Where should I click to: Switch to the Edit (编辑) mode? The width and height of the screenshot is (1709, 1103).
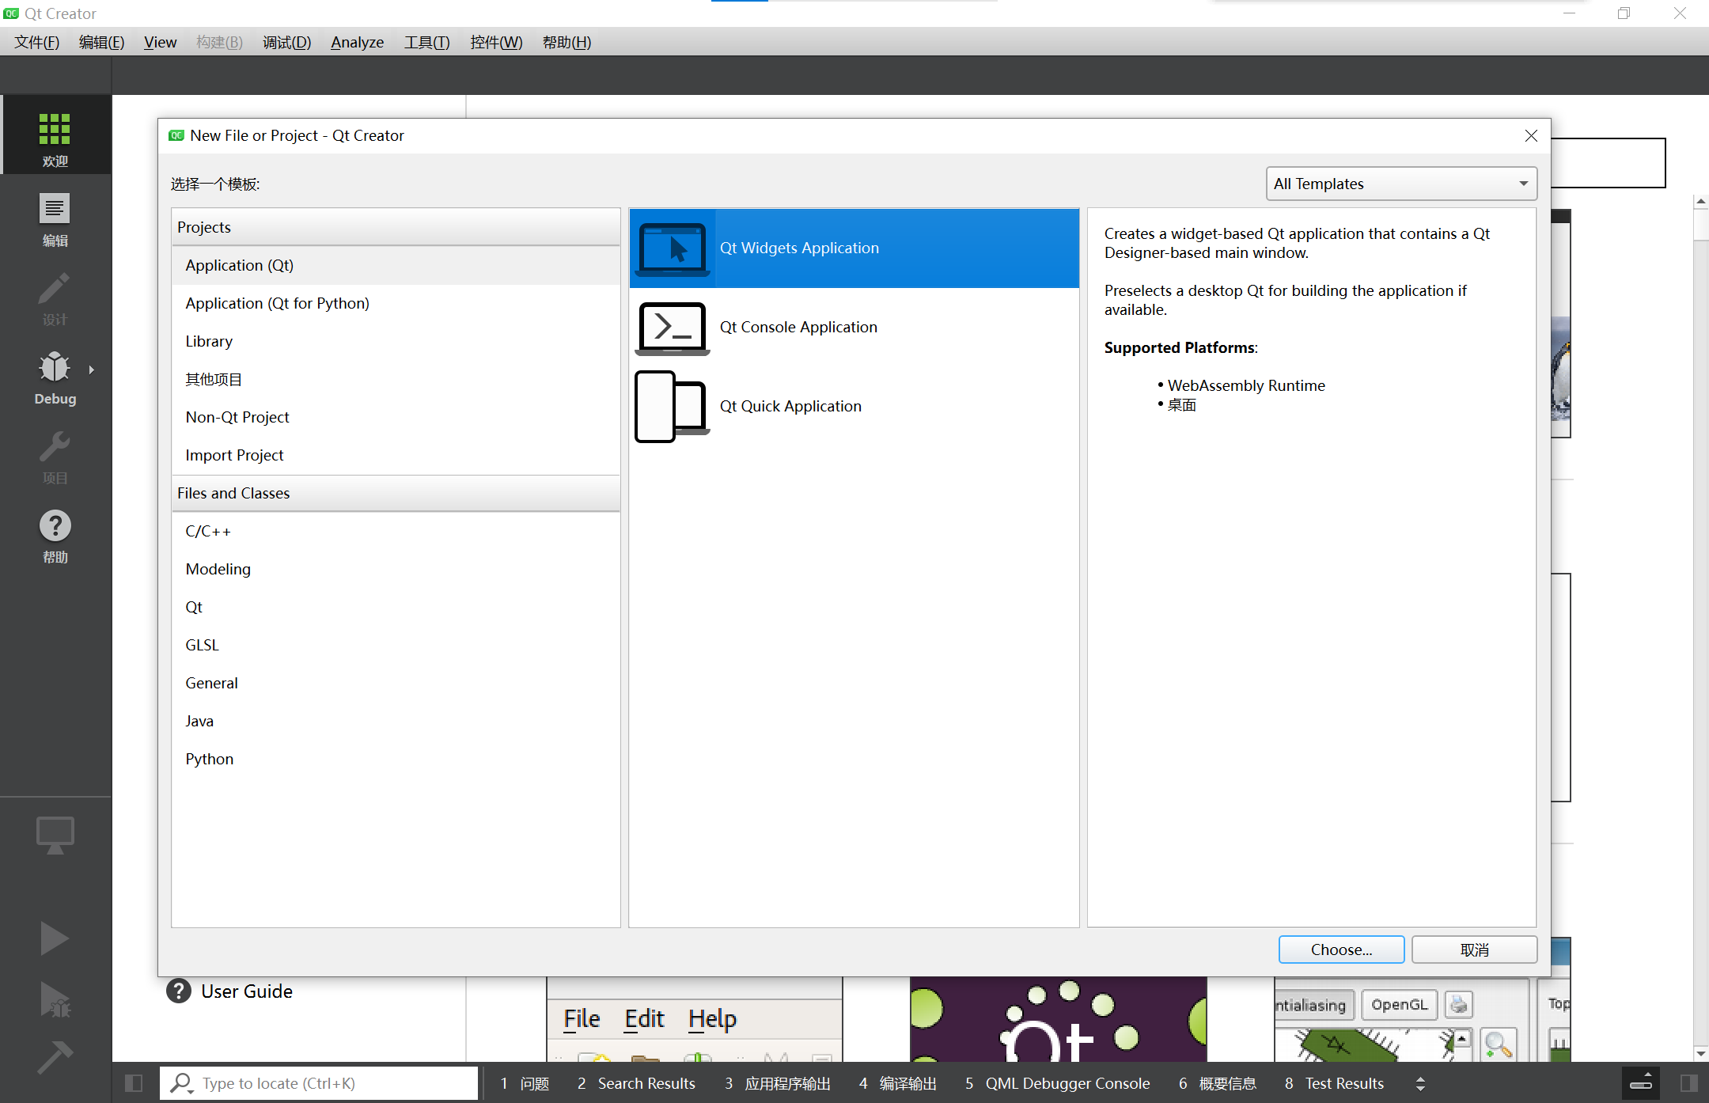[x=55, y=219]
